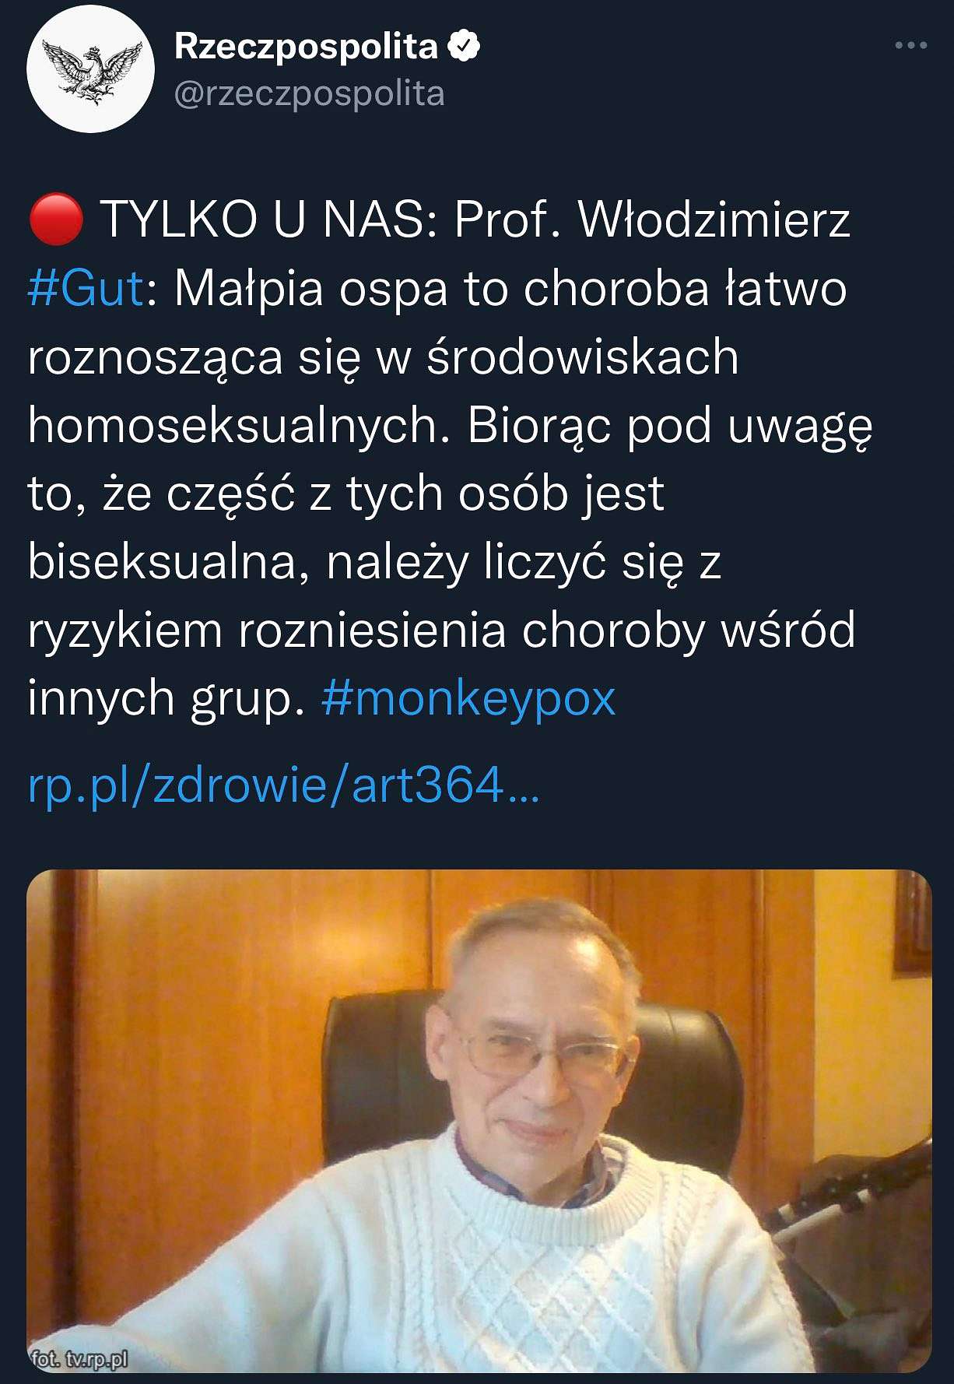
Task: Click the red circle emoji before TYLKO
Action: tap(55, 219)
